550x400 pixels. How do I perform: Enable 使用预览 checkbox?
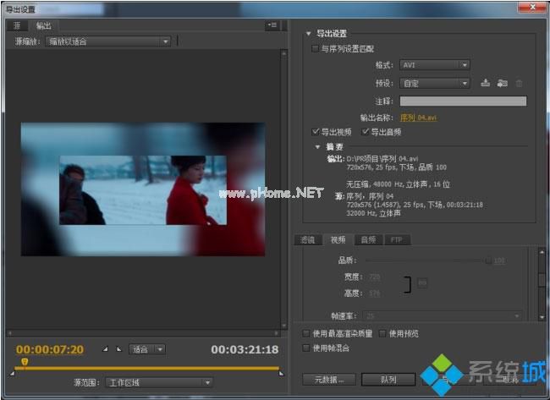click(382, 333)
